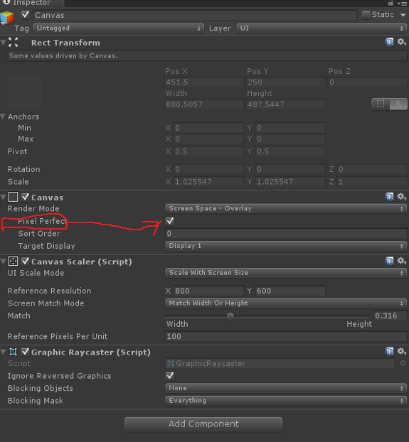The image size is (409, 442).
Task: Click the Height field 487.5447
Action: pyautogui.click(x=286, y=104)
